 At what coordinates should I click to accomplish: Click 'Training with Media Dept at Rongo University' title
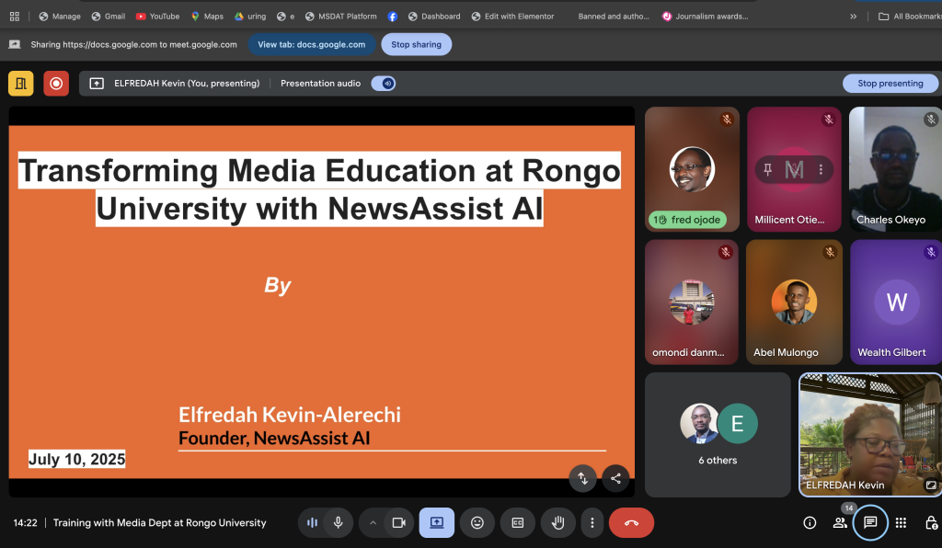(160, 523)
